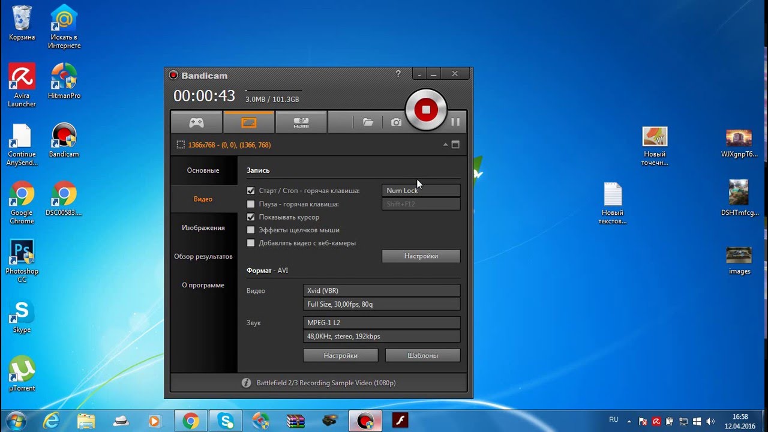Select the DSC00583 desktop icon
The image size is (768, 432).
click(64, 199)
